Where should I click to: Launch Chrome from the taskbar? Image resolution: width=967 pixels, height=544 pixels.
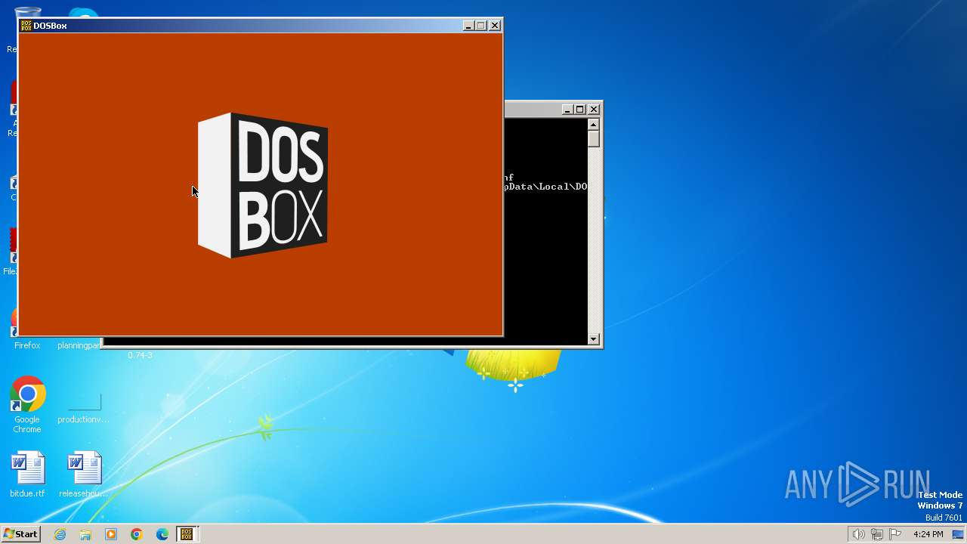(137, 534)
